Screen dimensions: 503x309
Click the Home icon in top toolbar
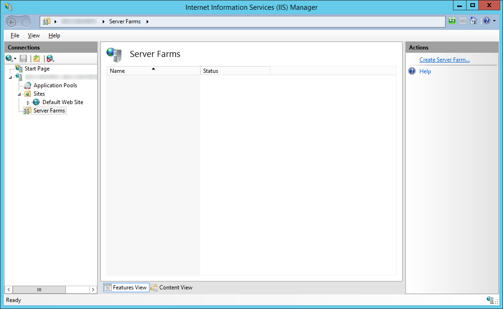point(473,21)
